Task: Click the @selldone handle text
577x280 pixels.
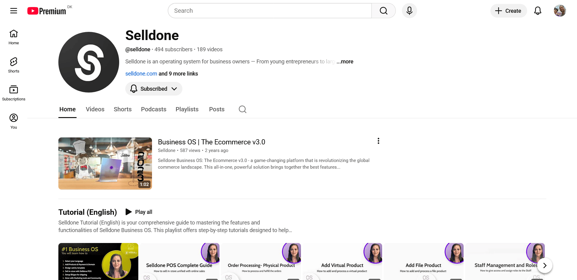Action: [x=138, y=49]
